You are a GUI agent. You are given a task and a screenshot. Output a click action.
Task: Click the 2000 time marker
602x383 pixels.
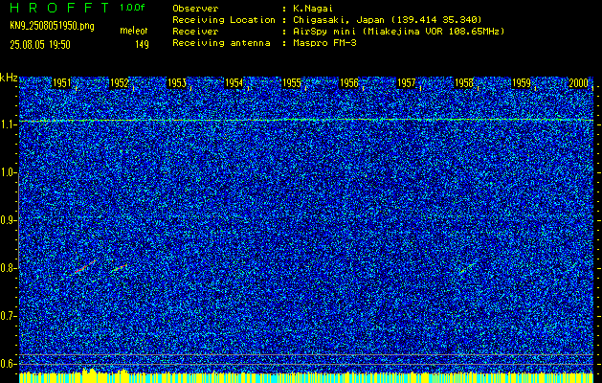[579, 83]
